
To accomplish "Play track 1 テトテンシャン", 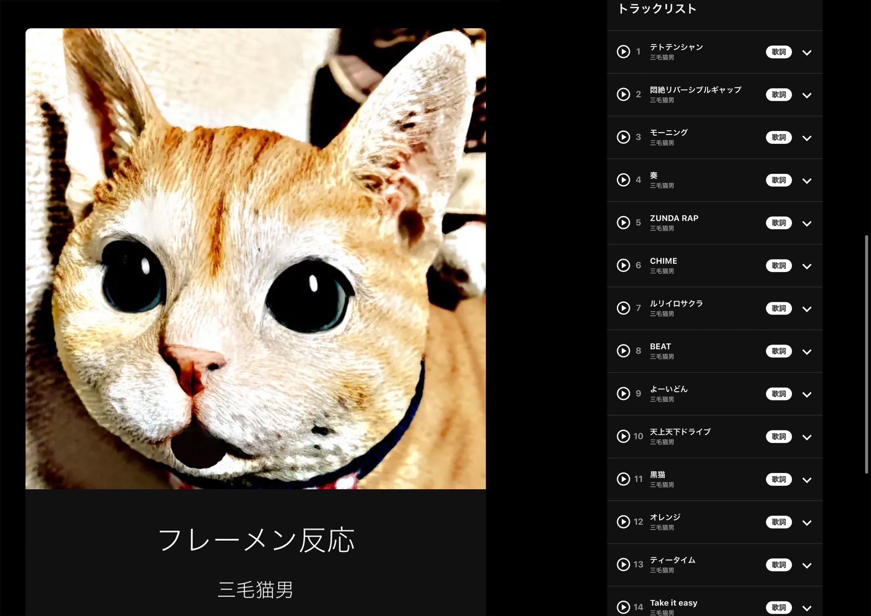I will [x=623, y=52].
